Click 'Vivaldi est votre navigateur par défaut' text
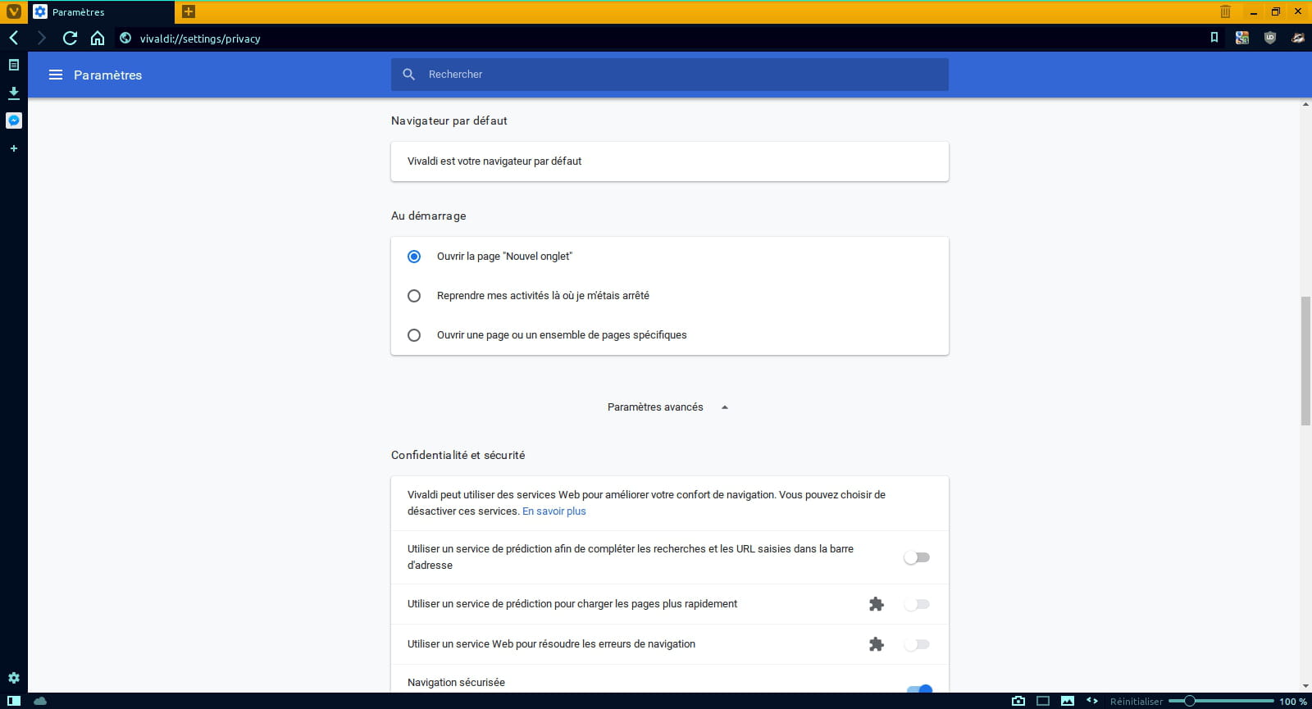1312x709 pixels. [x=494, y=161]
